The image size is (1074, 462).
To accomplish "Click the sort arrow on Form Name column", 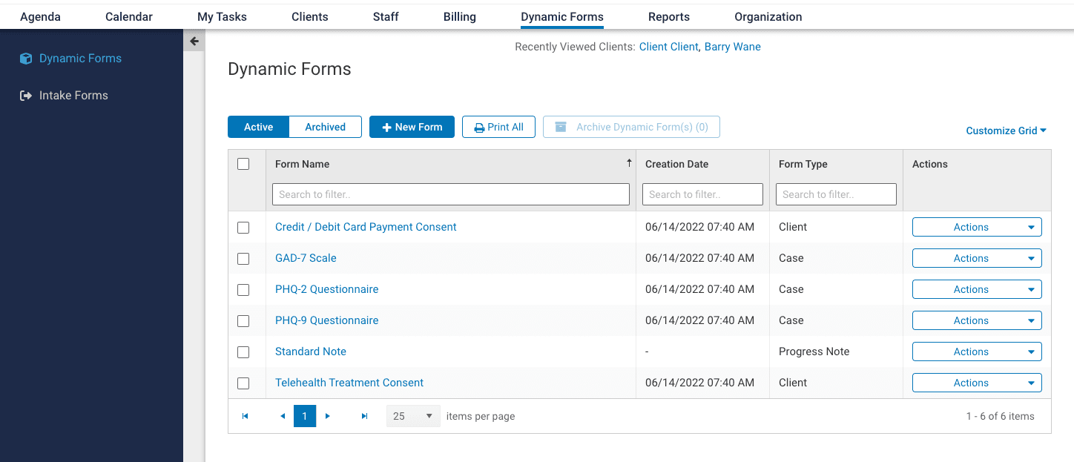I will click(x=628, y=162).
